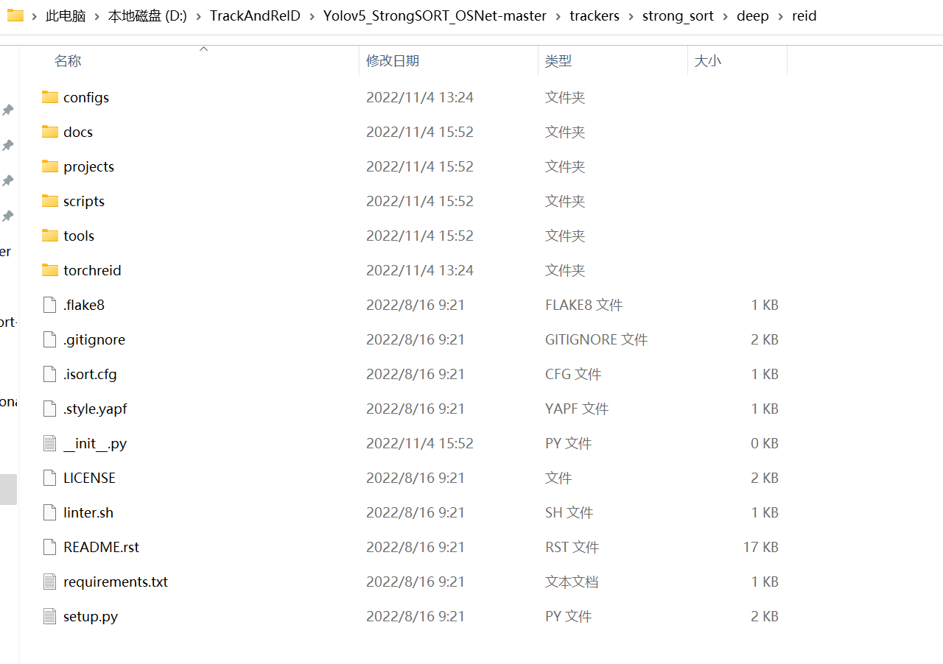Click the torchreid folder icon
943x664 pixels.
coord(50,270)
